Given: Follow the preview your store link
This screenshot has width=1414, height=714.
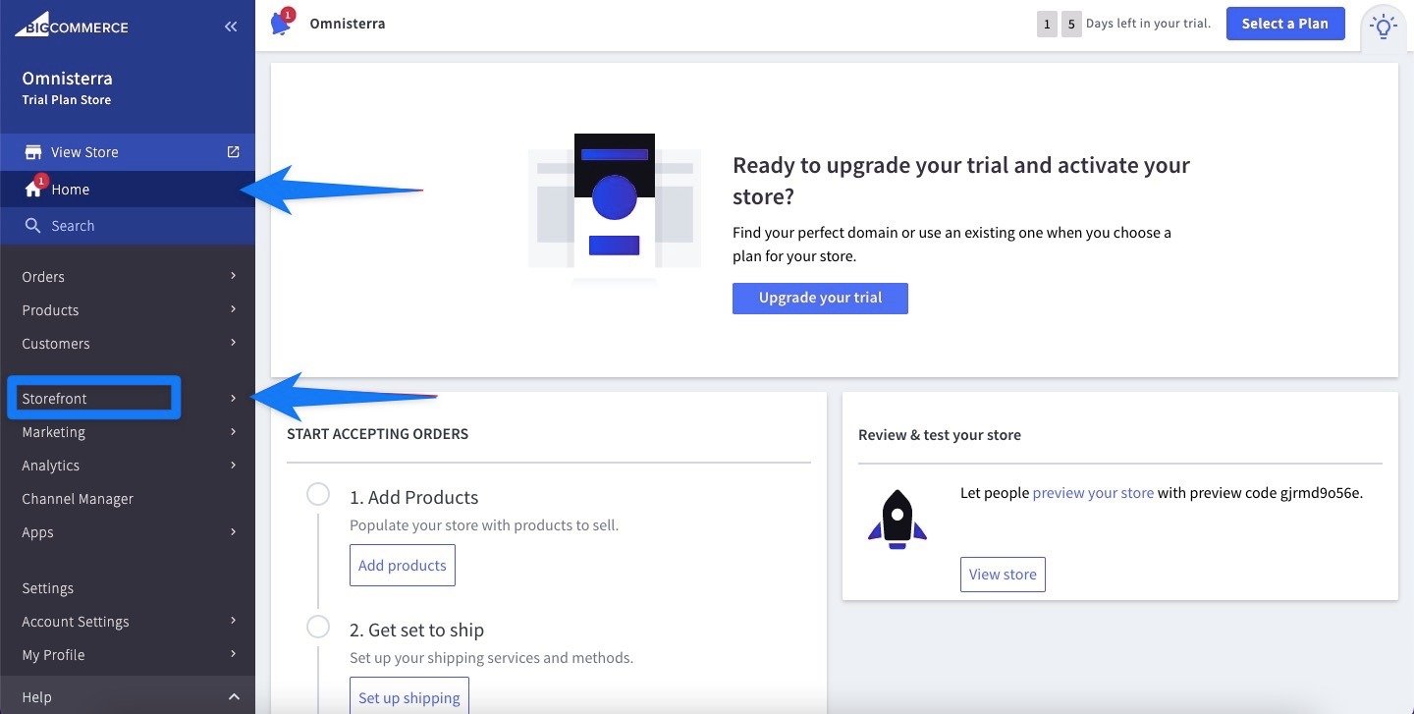Looking at the screenshot, I should coord(1093,493).
